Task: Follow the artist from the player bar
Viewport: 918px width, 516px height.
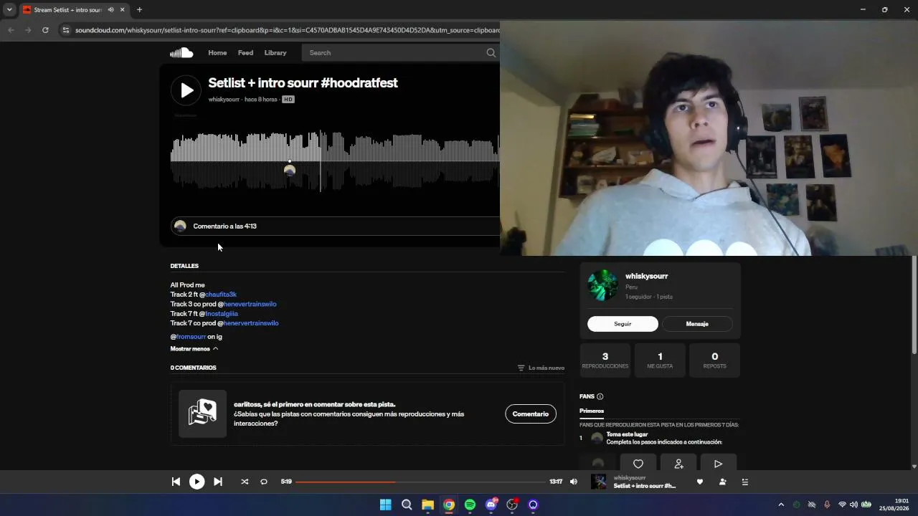Action: 723,482
